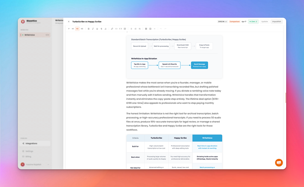Image resolution: width=304 pixels, height=187 pixels.
Task: Create a numbered list
Action: pyautogui.click(x=135, y=29)
